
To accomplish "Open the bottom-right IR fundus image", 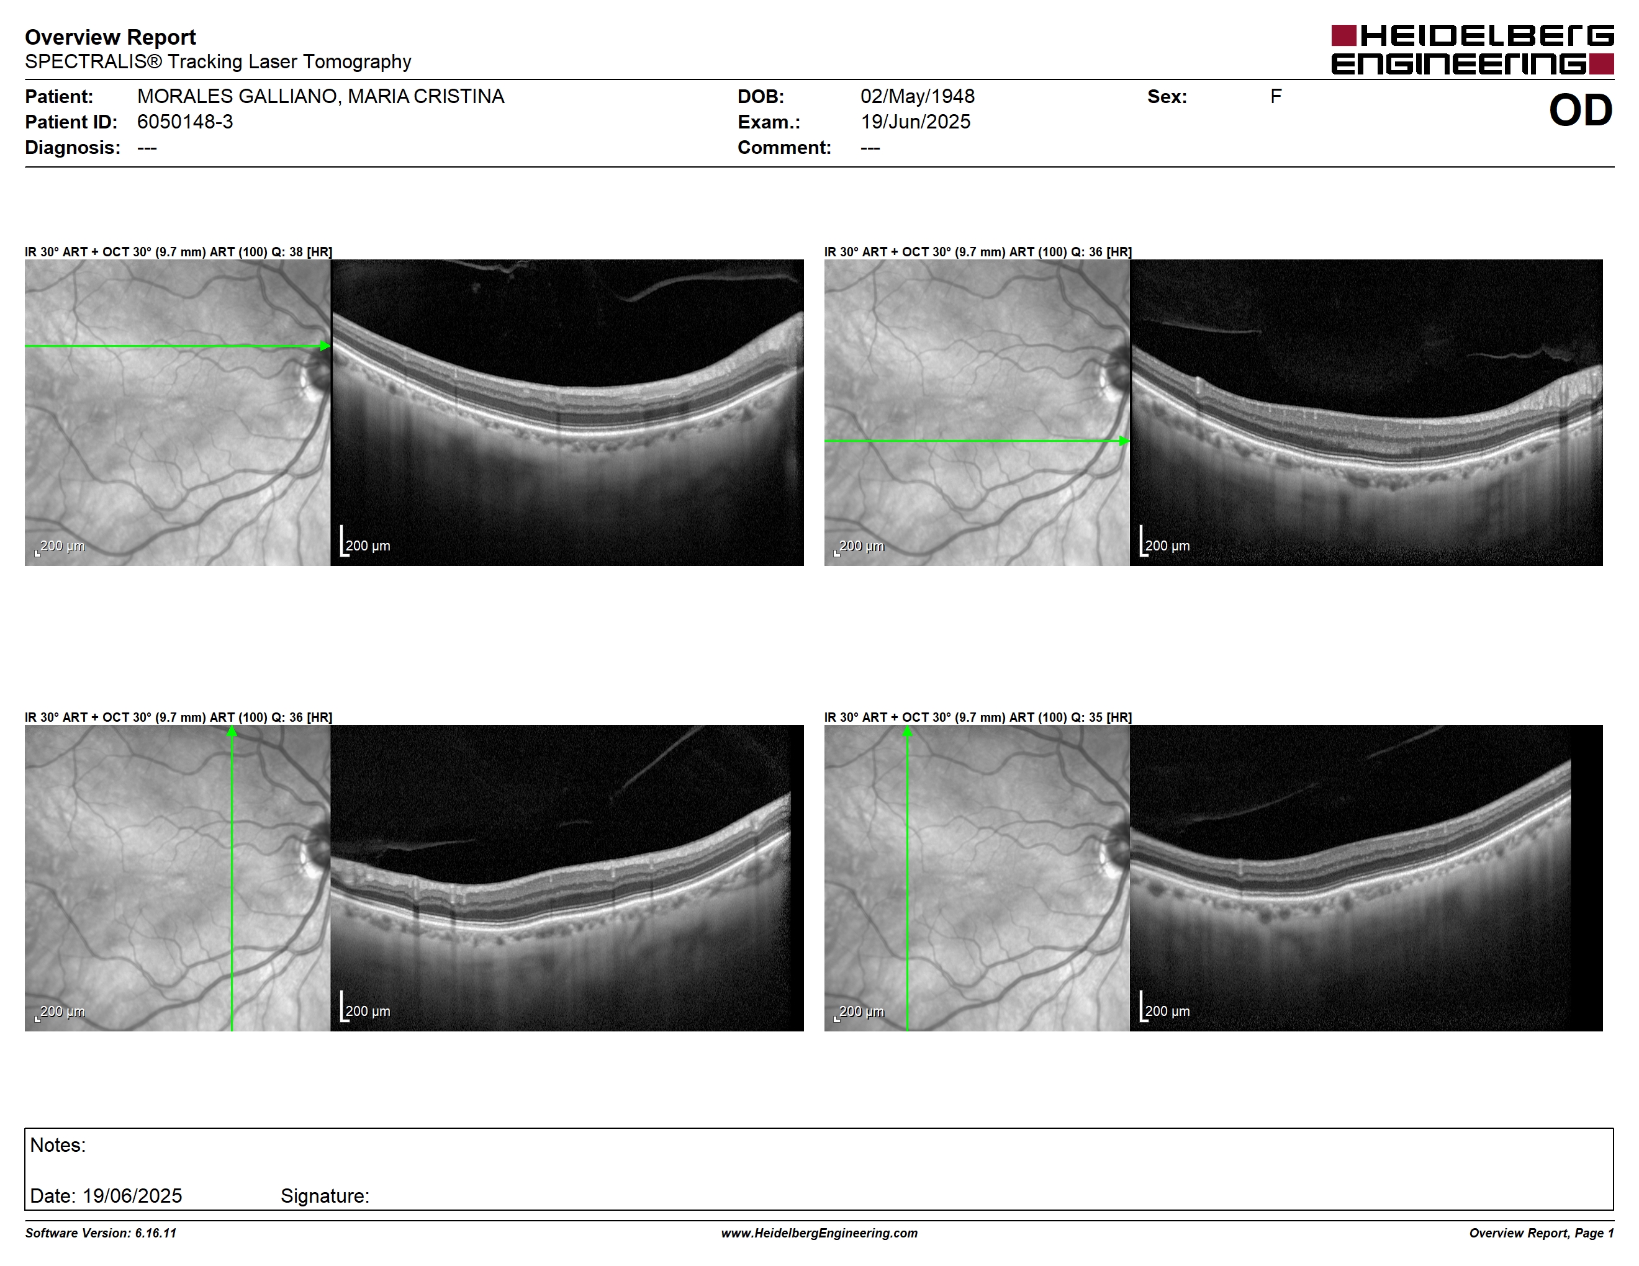I will tap(977, 878).
